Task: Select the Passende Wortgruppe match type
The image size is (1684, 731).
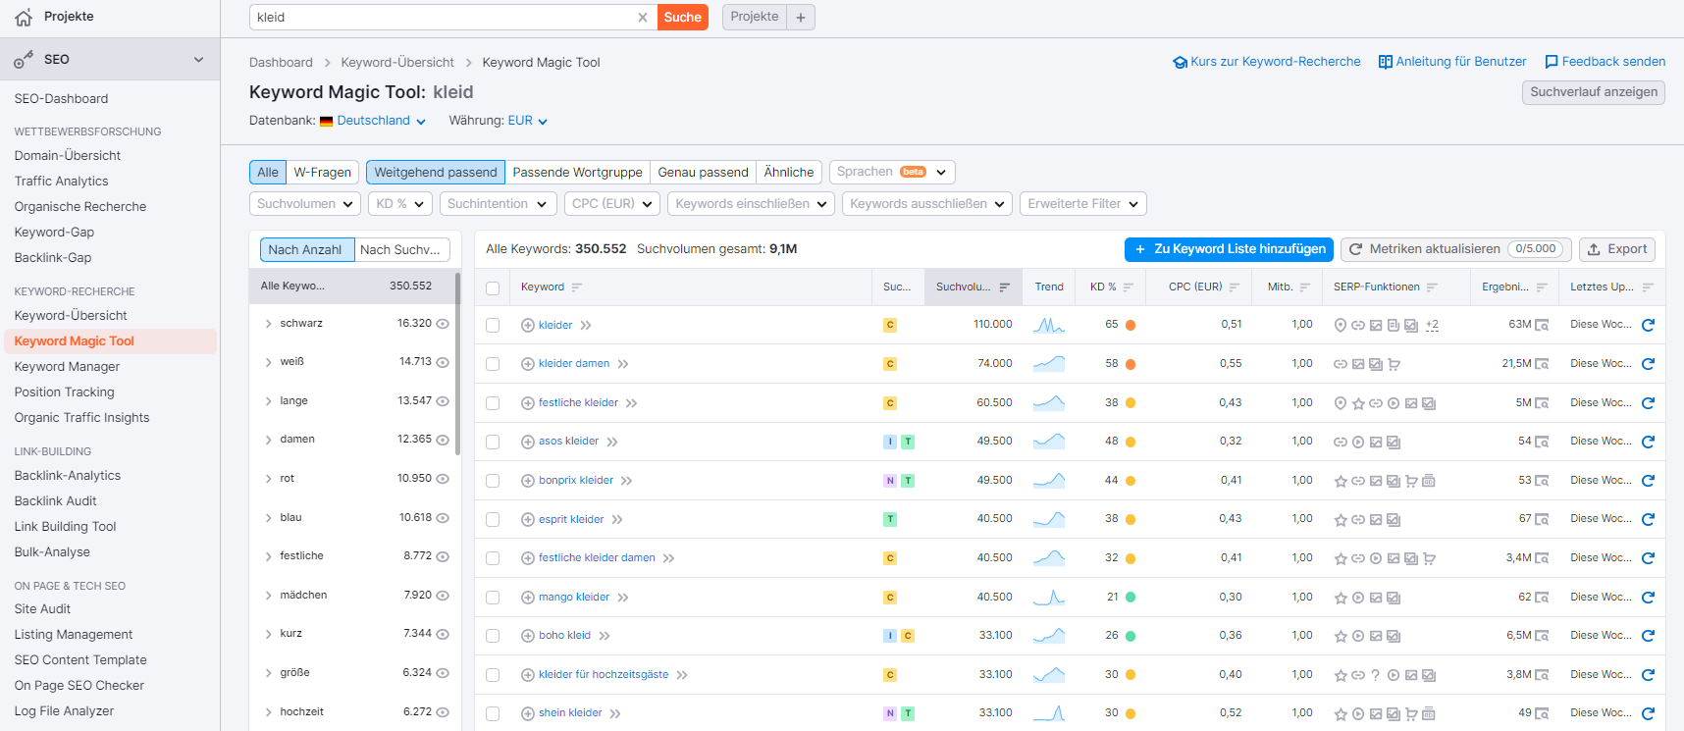Action: tap(577, 173)
